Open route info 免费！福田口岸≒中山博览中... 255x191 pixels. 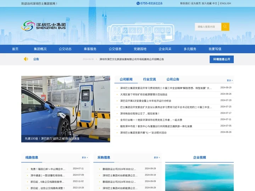(48, 169)
